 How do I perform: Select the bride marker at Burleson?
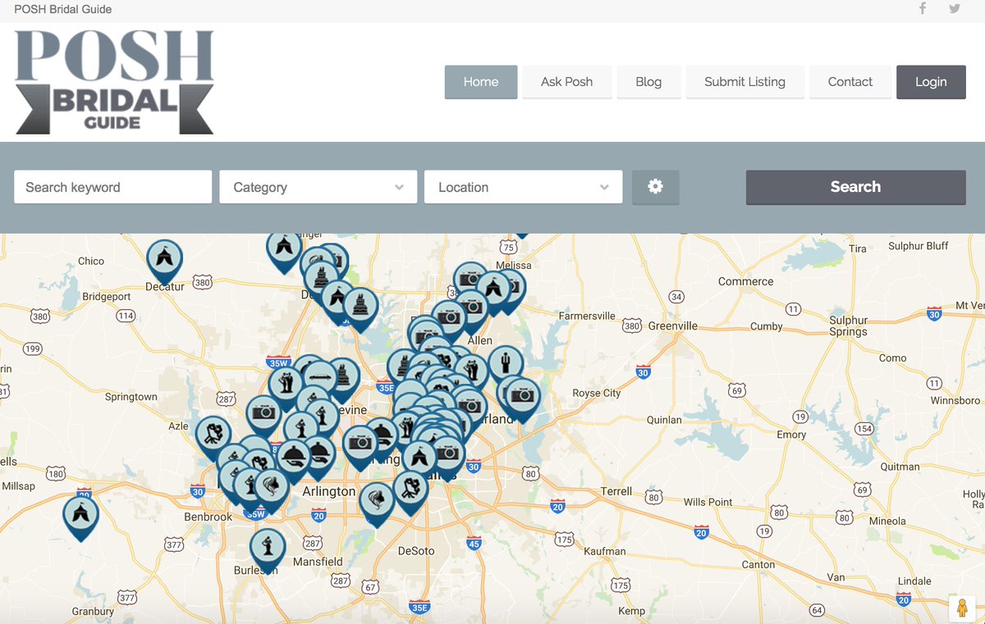click(268, 549)
